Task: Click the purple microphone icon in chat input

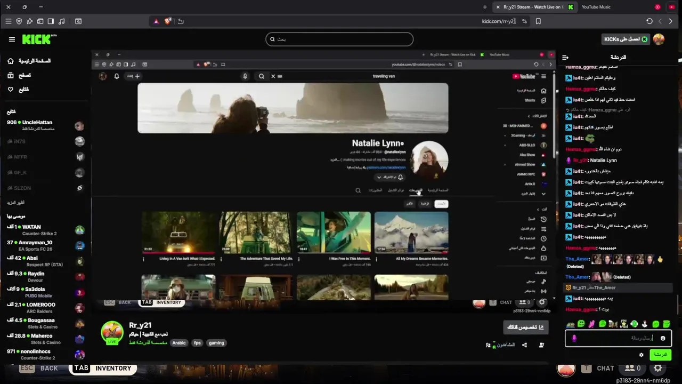Action: pos(574,338)
